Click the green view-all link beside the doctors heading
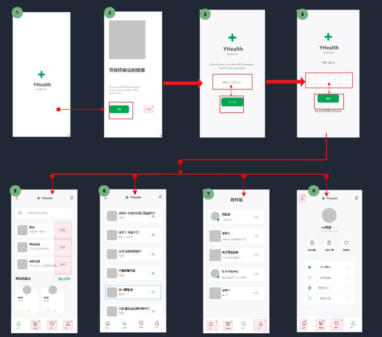382x337 pixels. click(x=64, y=279)
